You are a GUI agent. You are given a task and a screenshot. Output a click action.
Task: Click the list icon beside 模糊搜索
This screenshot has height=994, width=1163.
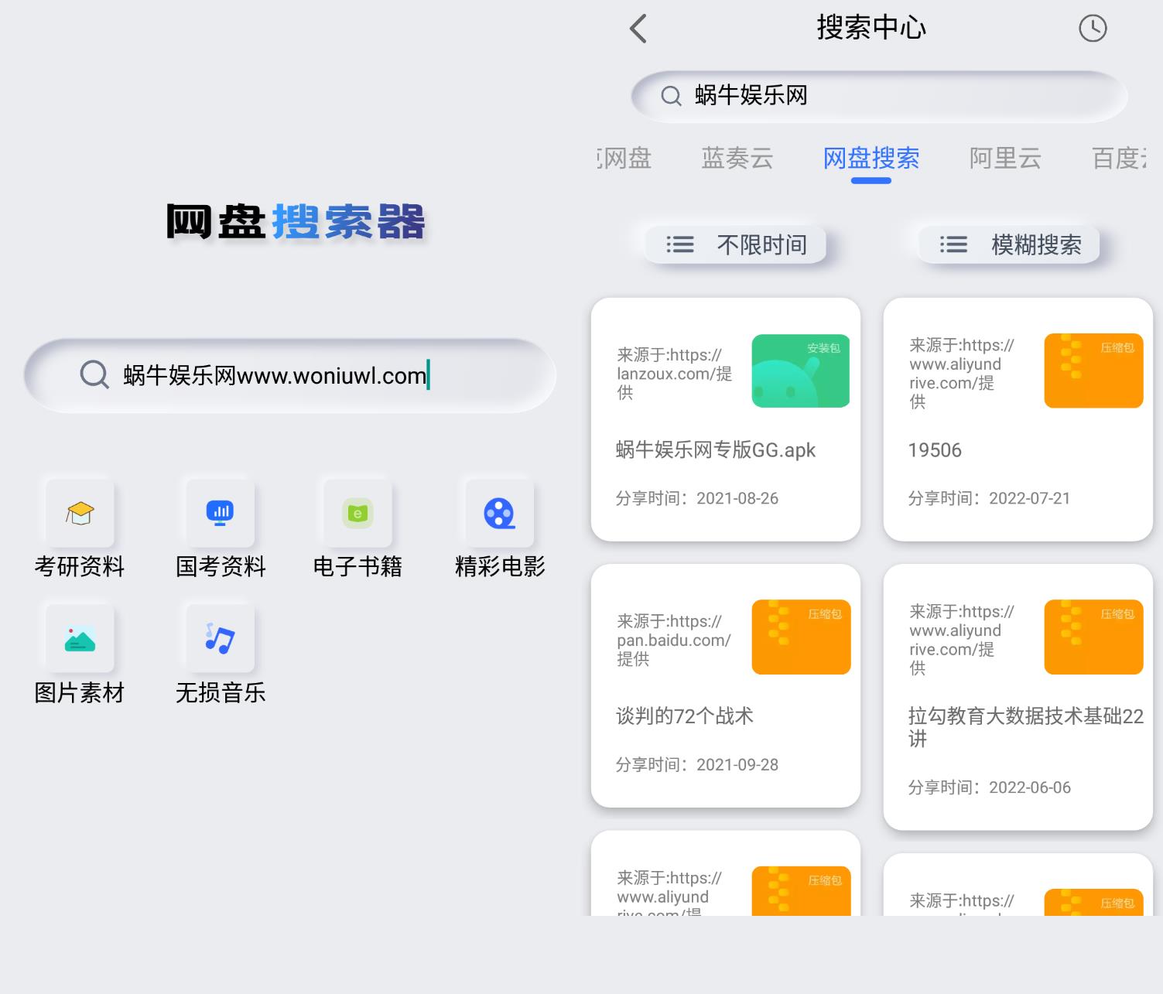[x=953, y=245]
